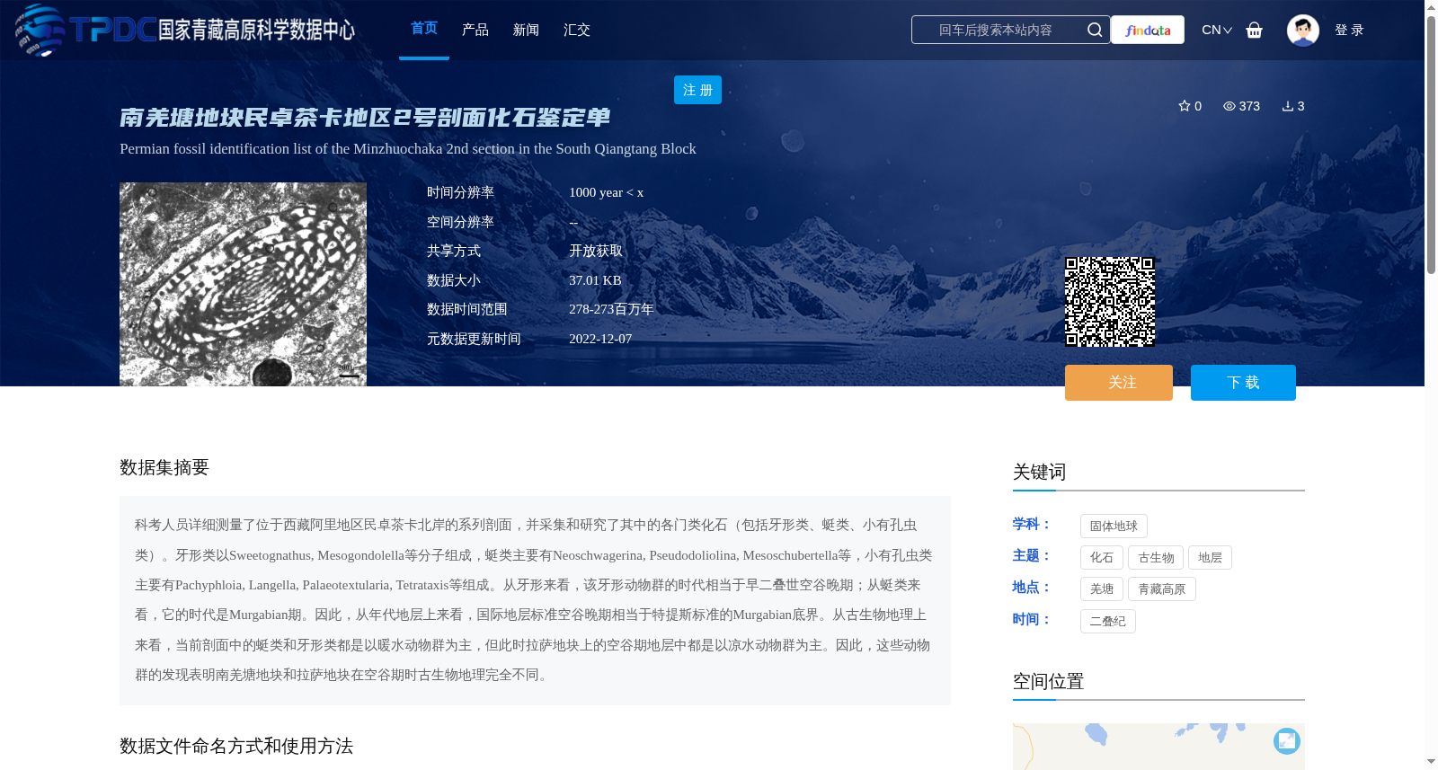1438x770 pixels.
Task: Click the blue 下载 download button
Action: (1243, 383)
